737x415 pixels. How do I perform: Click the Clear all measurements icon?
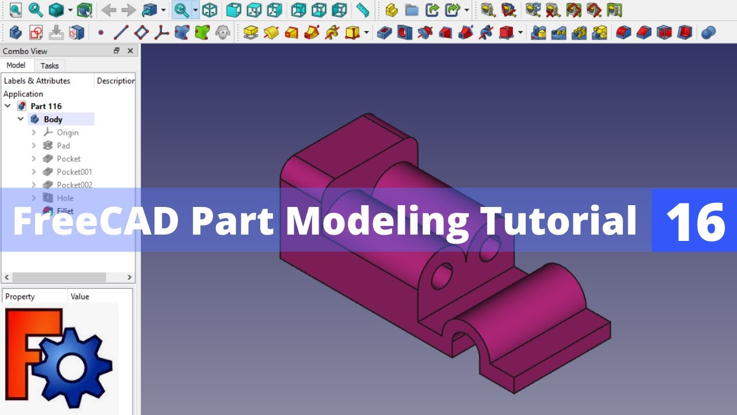click(553, 10)
